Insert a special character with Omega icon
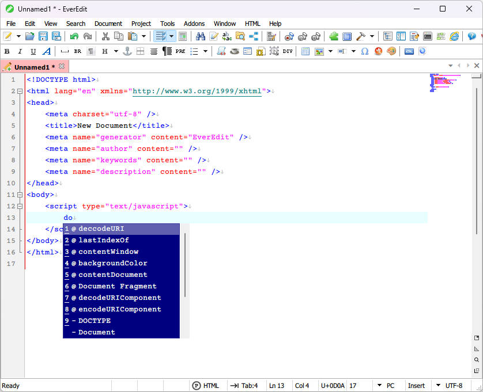Image resolution: width=483 pixels, height=392 pixels. pyautogui.click(x=365, y=51)
